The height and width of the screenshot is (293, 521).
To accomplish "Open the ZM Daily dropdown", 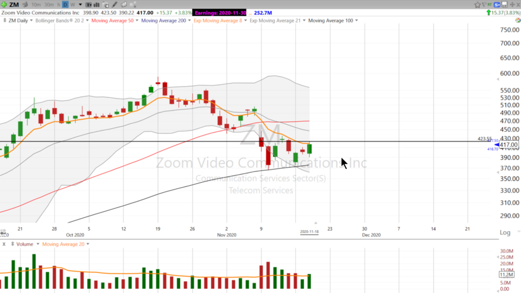I will click(x=31, y=21).
